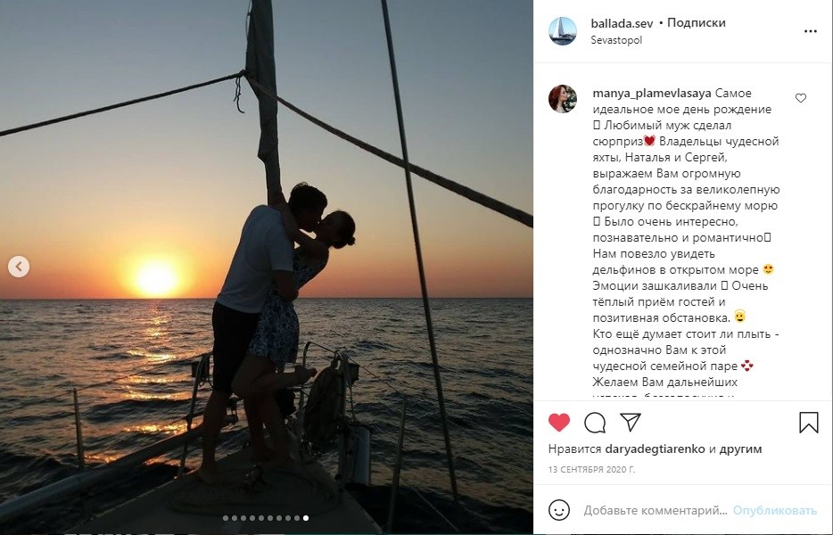Open manya_plamevlasaya username link

tap(652, 94)
